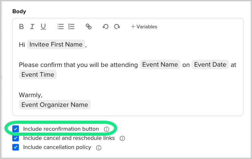Redo the last undone edit
Screen dimensions: 252x159
117,27
